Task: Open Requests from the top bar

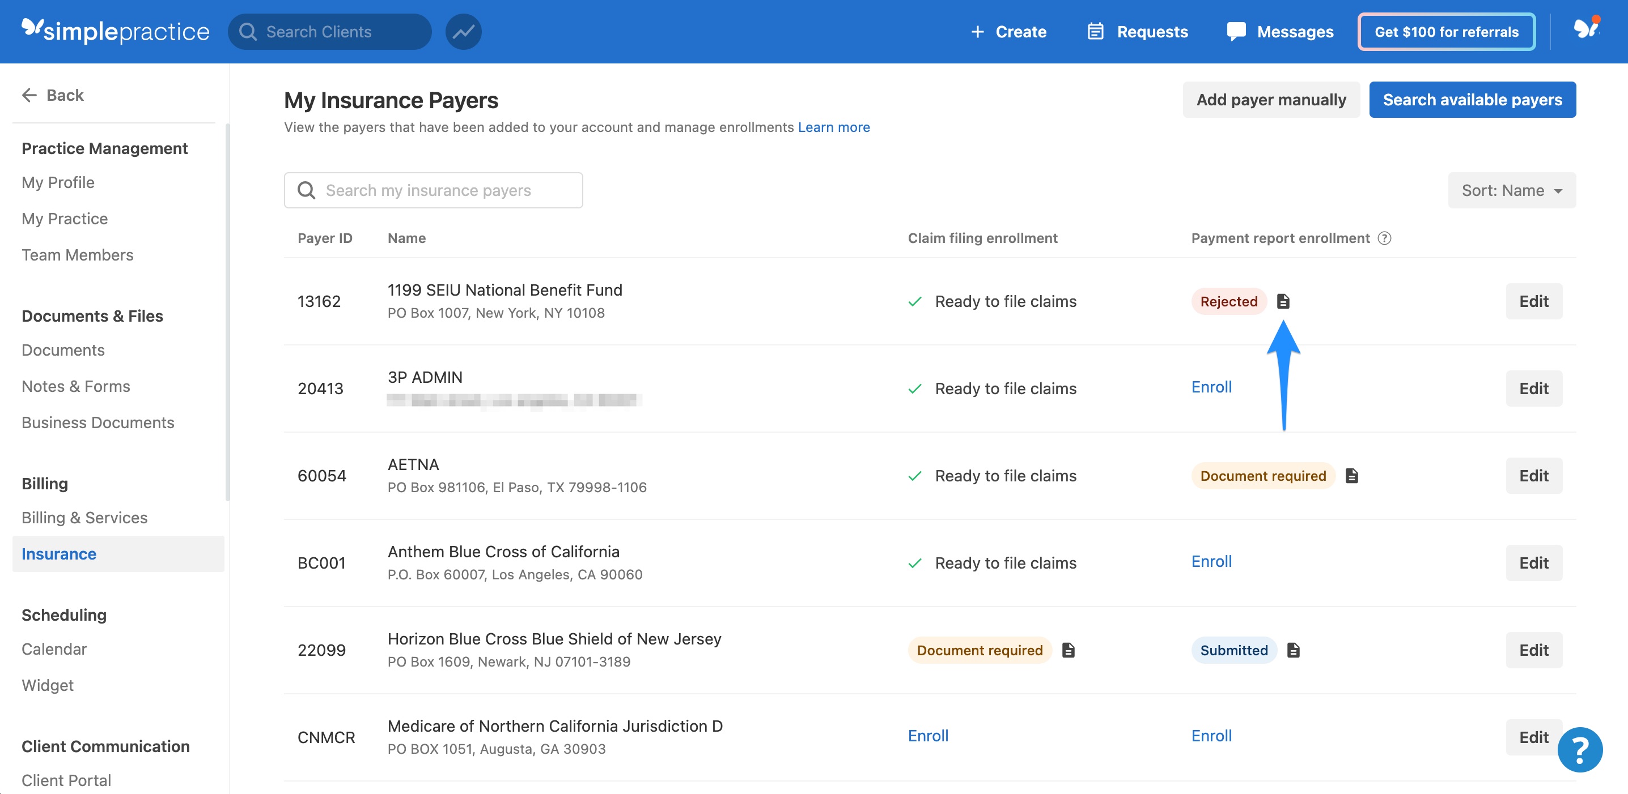Action: (x=1137, y=32)
